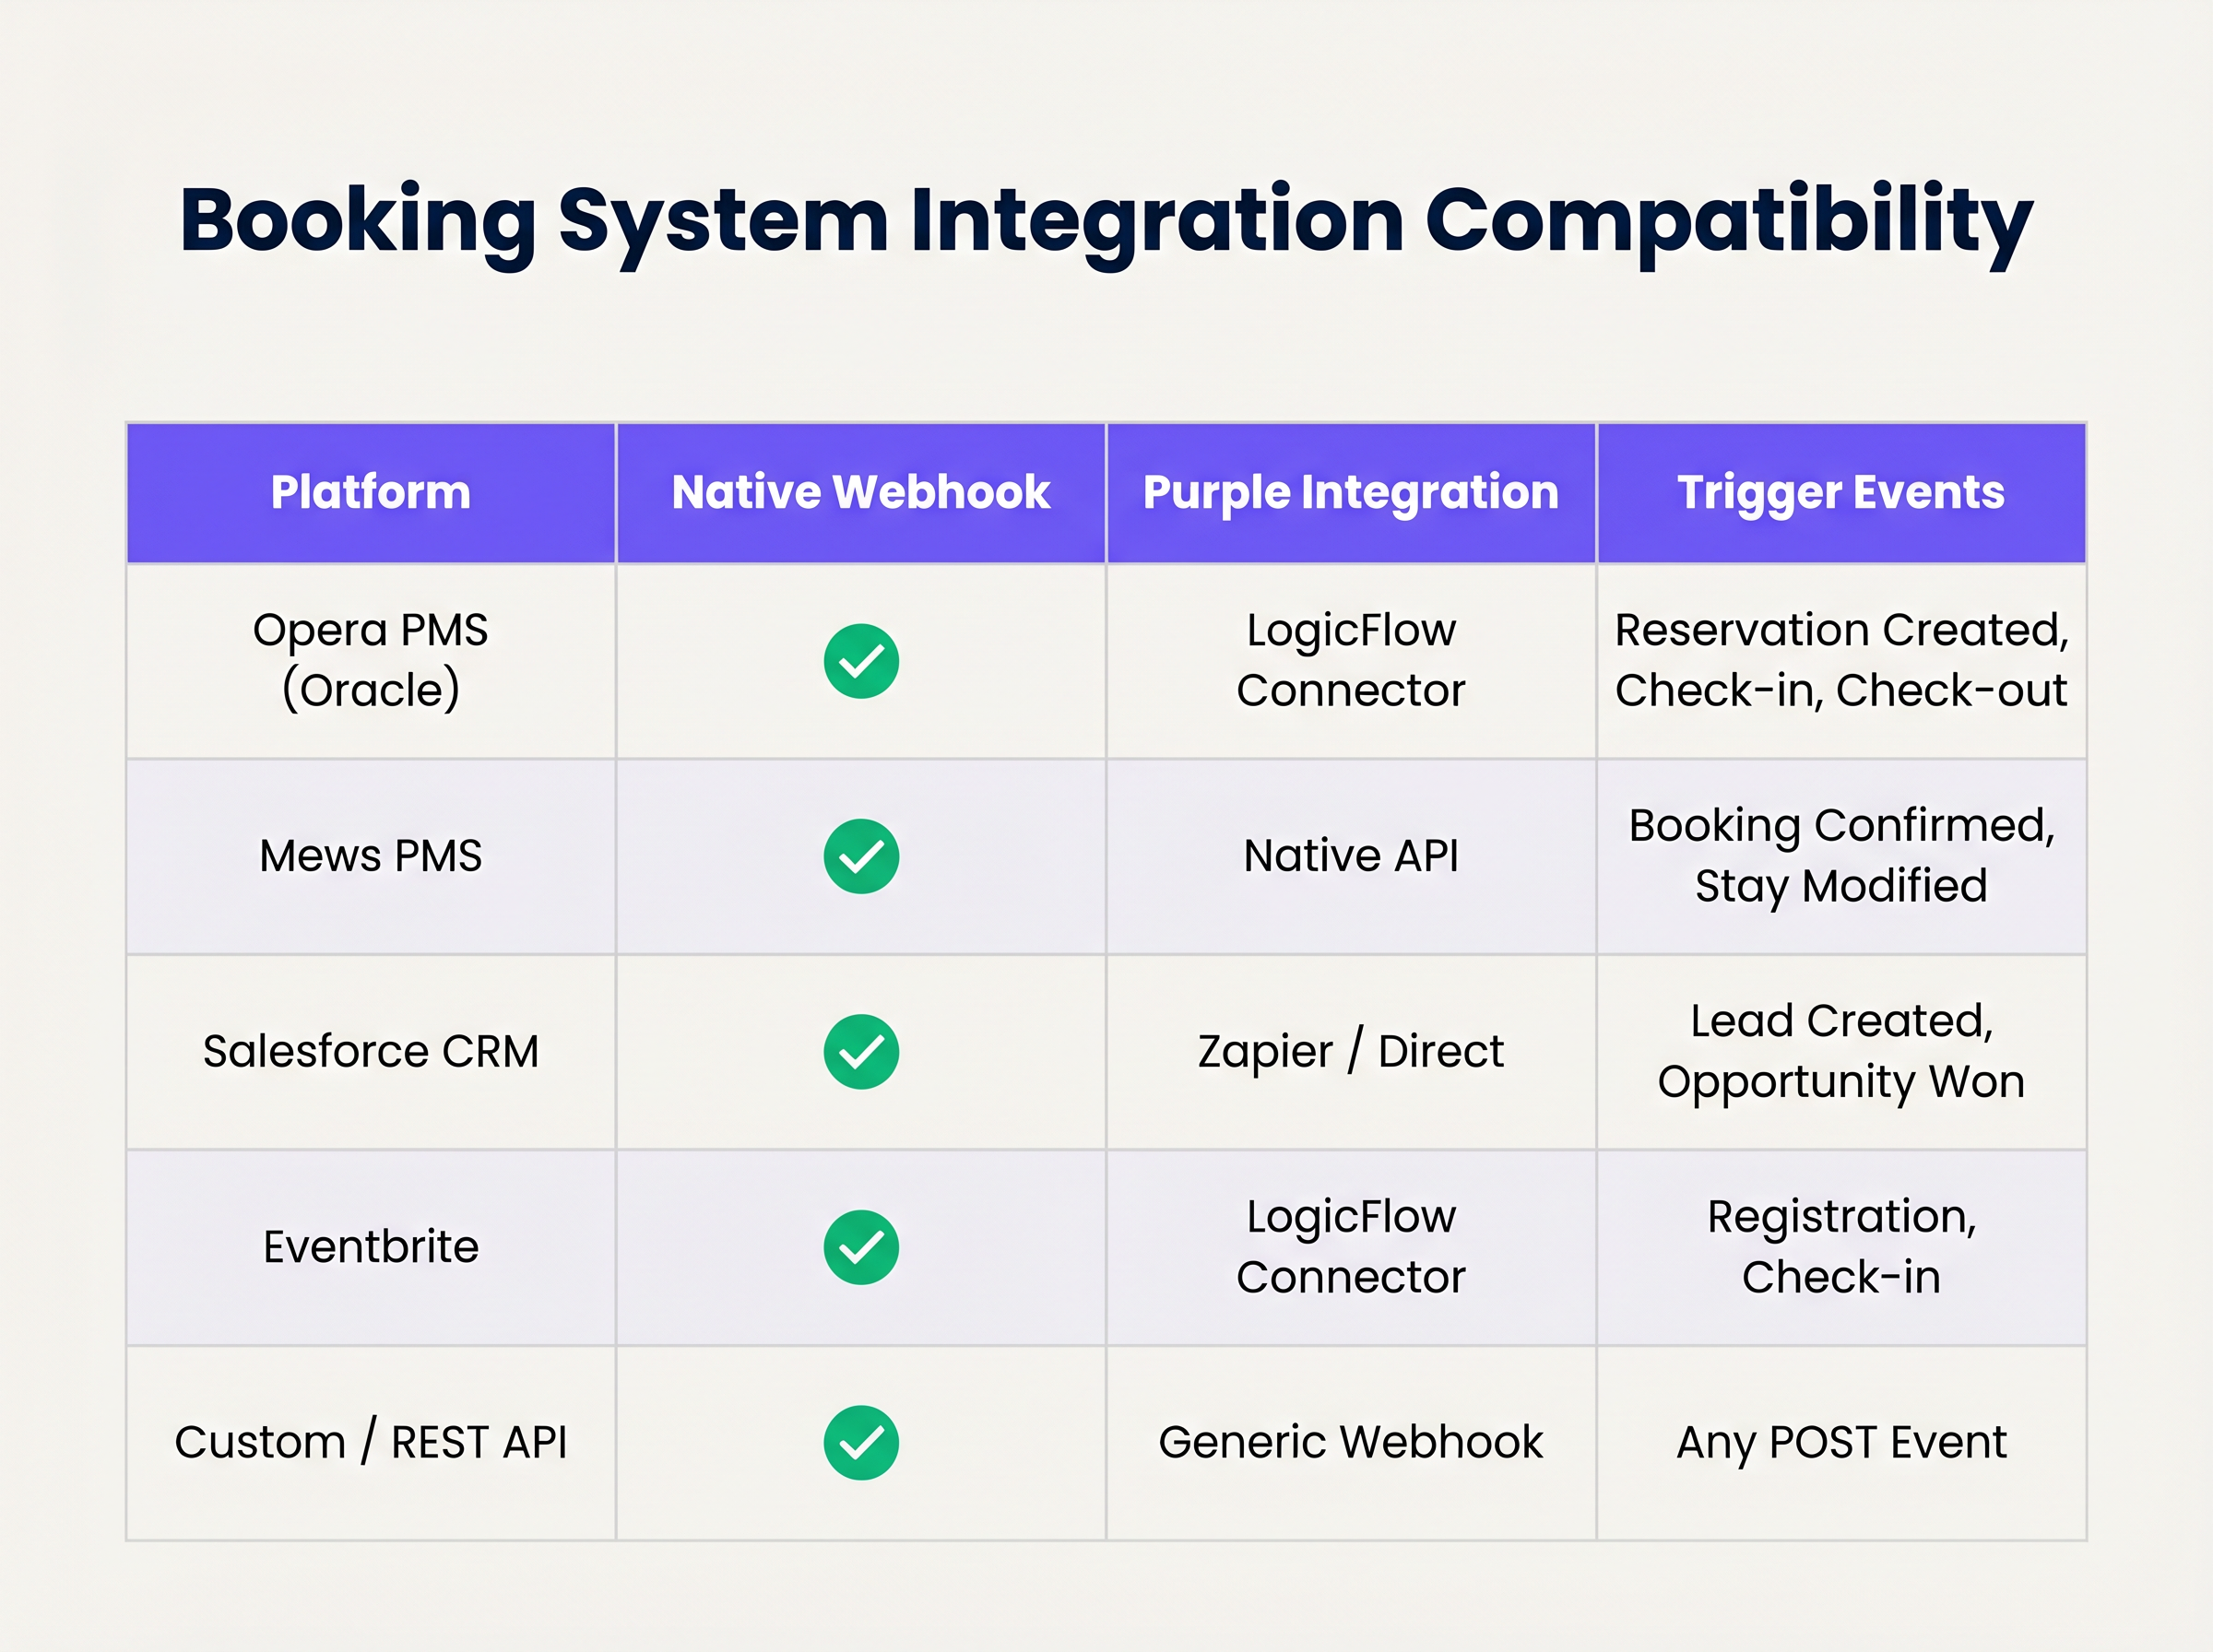The width and height of the screenshot is (2213, 1652).
Task: Select the Native Webhook header tab
Action: (x=861, y=492)
